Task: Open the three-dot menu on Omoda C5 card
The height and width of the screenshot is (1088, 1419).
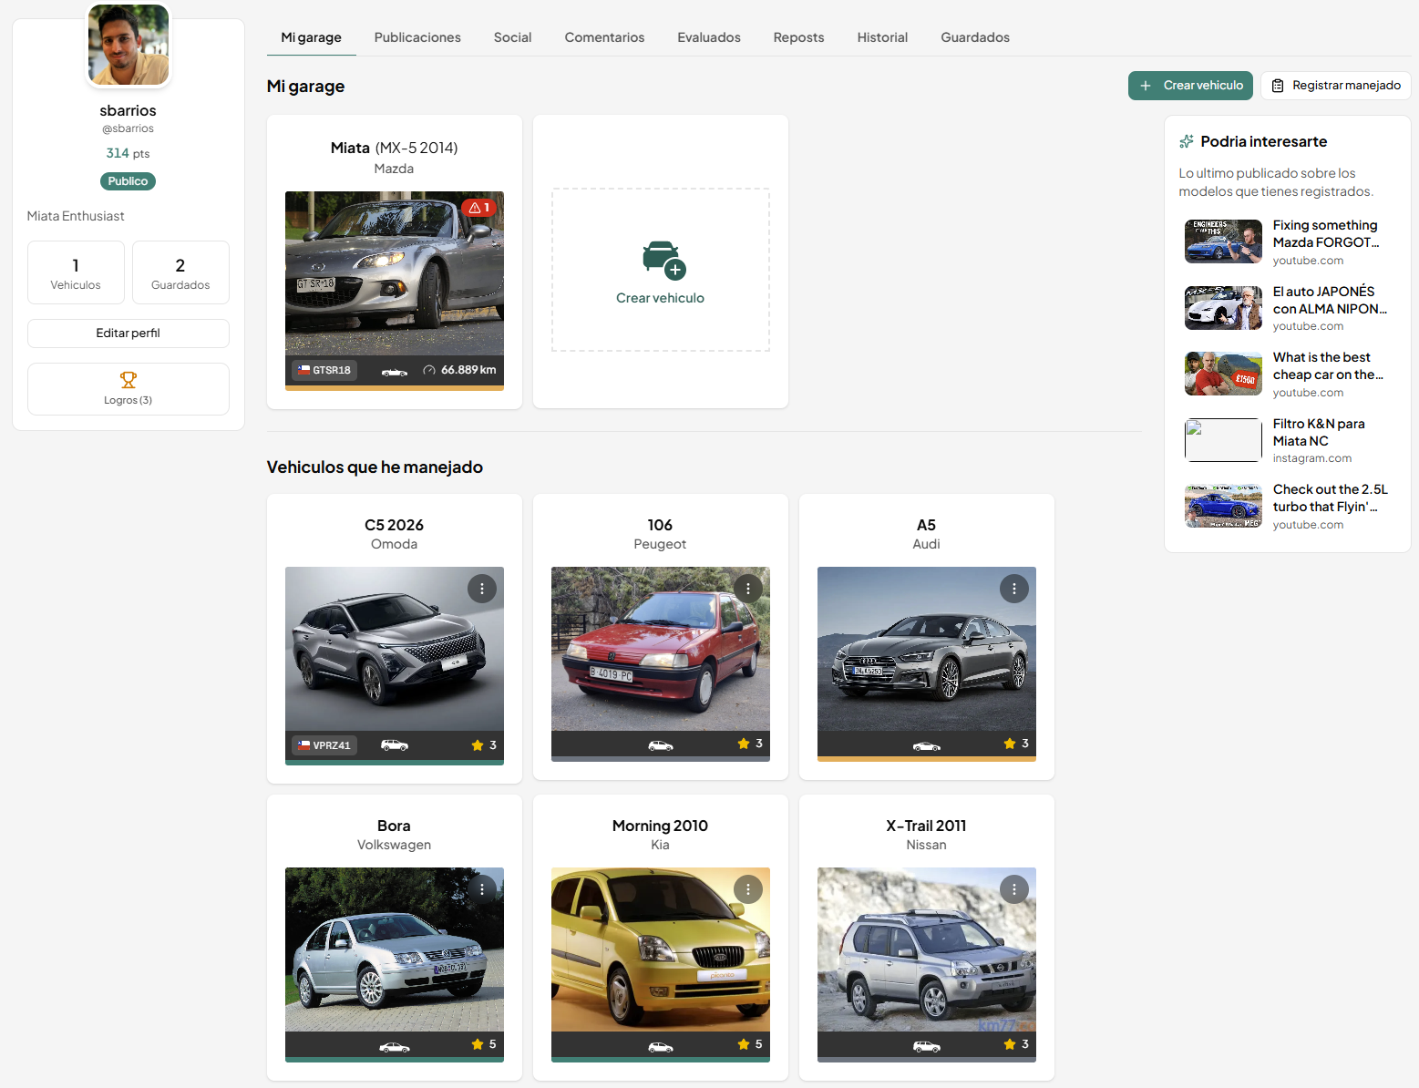Action: pyautogui.click(x=482, y=589)
